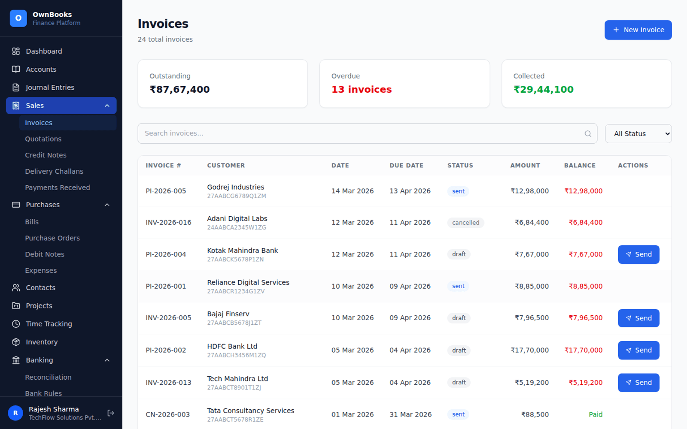The height and width of the screenshot is (429, 687).
Task: Open the All Status filter dropdown
Action: [x=638, y=134]
